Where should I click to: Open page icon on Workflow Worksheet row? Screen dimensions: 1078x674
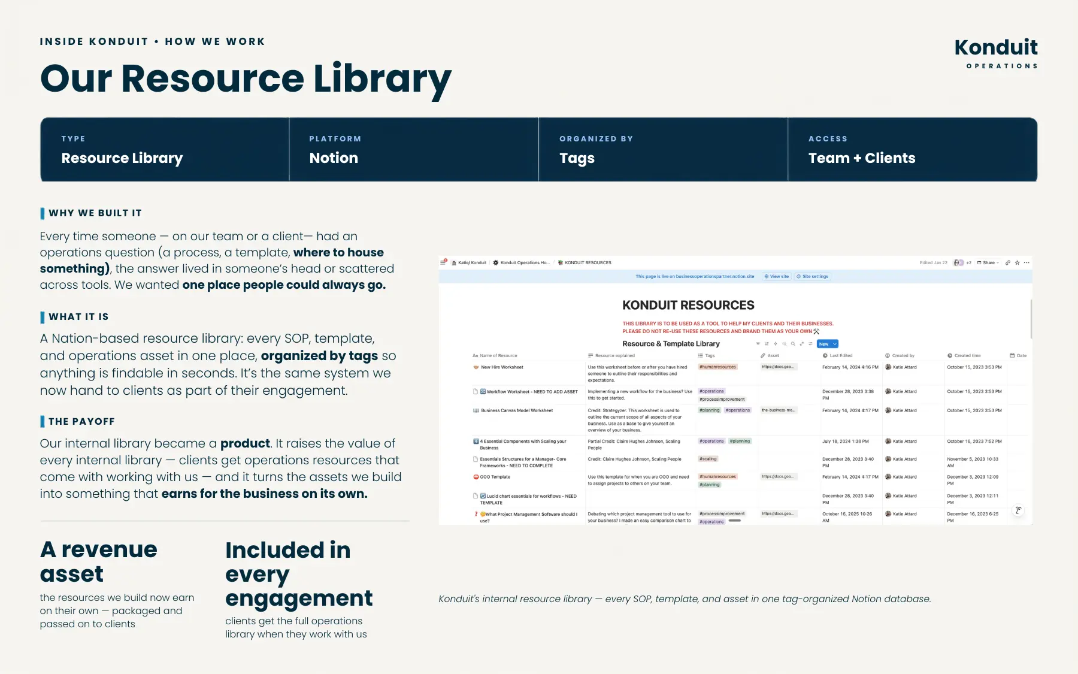tap(476, 391)
